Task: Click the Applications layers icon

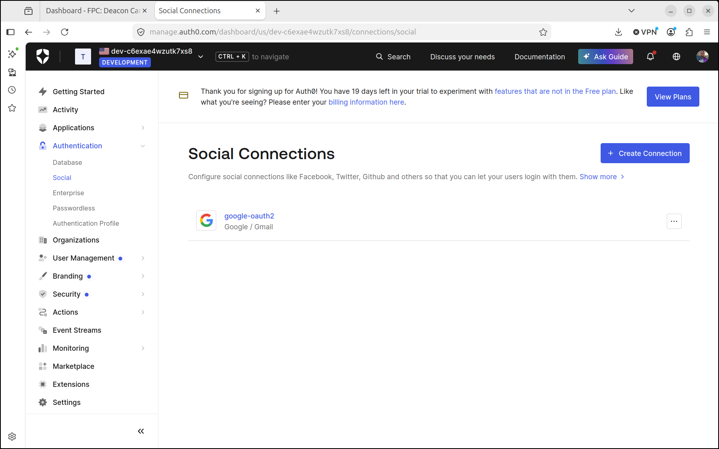Action: (43, 128)
